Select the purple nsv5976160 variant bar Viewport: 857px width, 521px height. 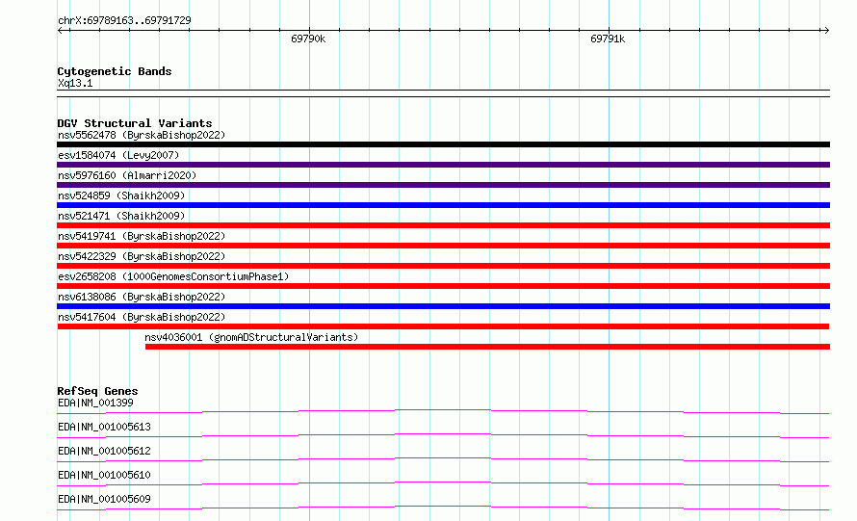point(443,185)
